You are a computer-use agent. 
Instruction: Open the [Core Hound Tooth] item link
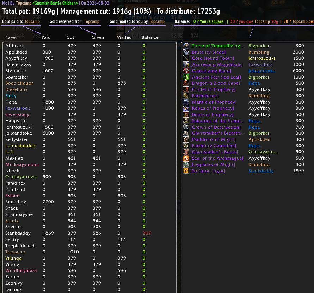[212, 58]
